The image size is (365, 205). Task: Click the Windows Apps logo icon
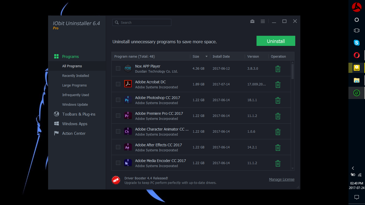(x=56, y=124)
